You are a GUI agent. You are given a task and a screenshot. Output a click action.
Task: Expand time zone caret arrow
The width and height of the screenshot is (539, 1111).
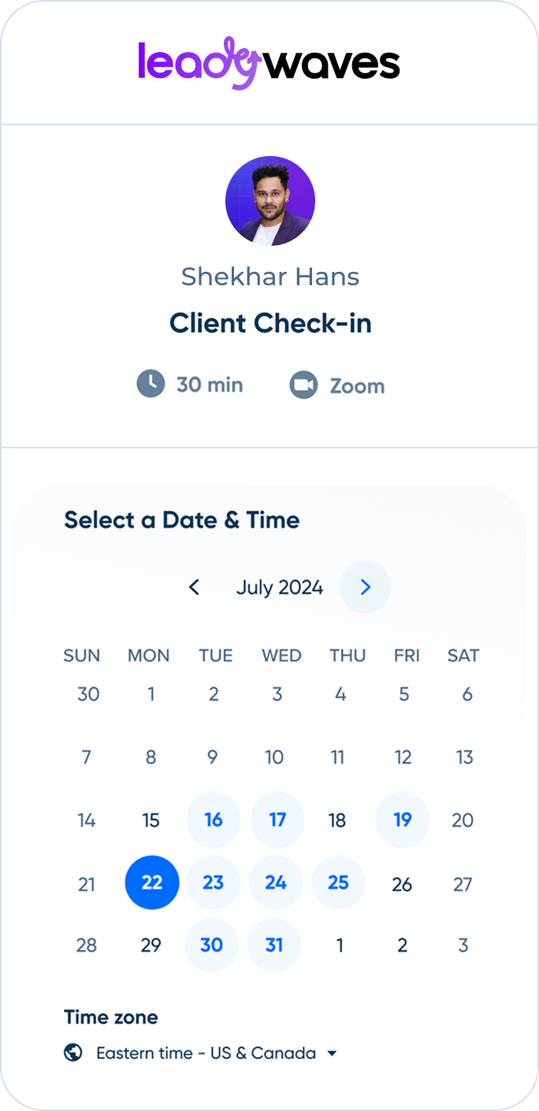(x=332, y=1053)
